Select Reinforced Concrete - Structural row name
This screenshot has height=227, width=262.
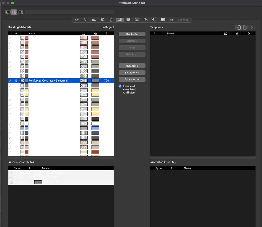point(48,80)
